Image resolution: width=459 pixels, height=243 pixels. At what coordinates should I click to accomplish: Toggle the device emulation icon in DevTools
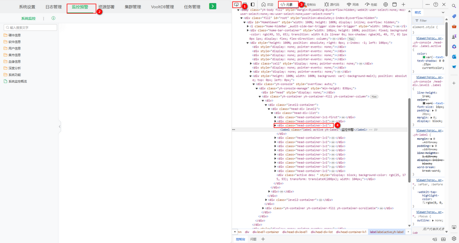(x=245, y=4)
